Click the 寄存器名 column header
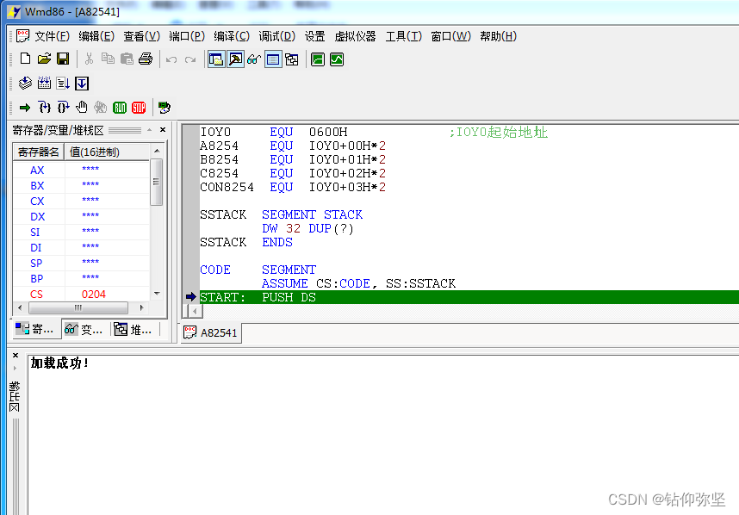Image resolution: width=739 pixels, height=515 pixels. [38, 152]
